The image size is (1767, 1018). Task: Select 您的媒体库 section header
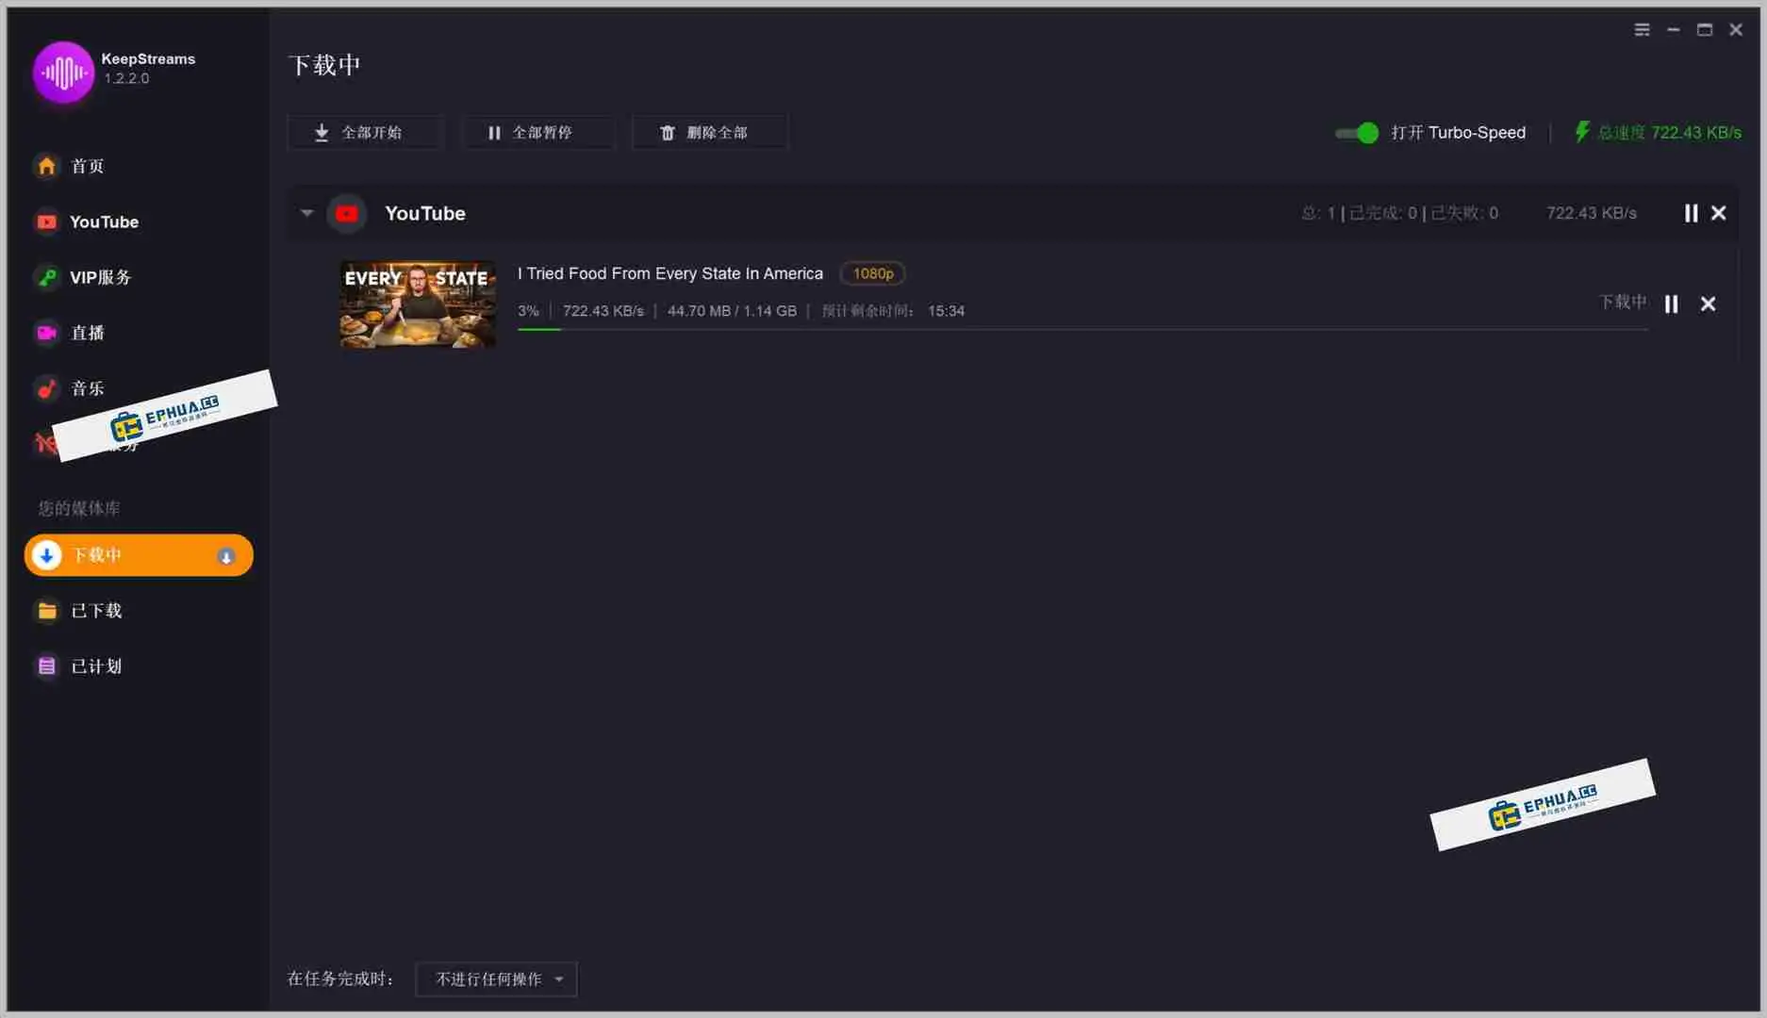(x=78, y=508)
